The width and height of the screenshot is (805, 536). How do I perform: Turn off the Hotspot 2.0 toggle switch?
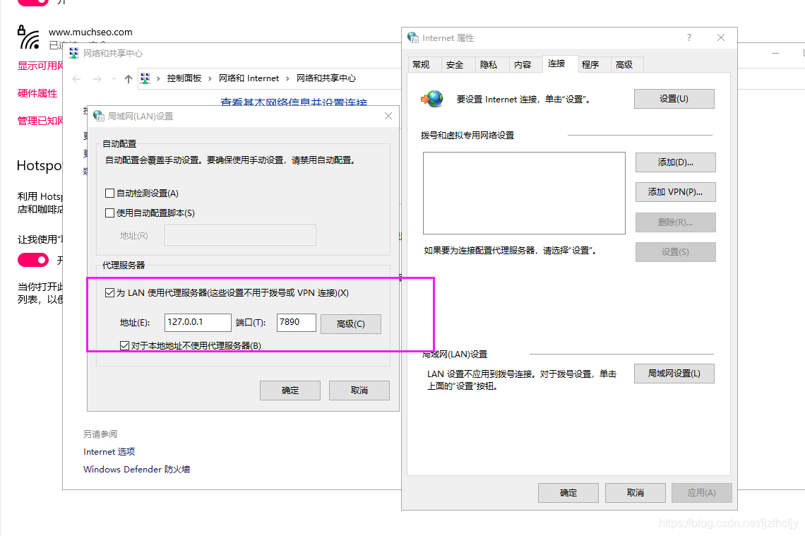coord(33,261)
